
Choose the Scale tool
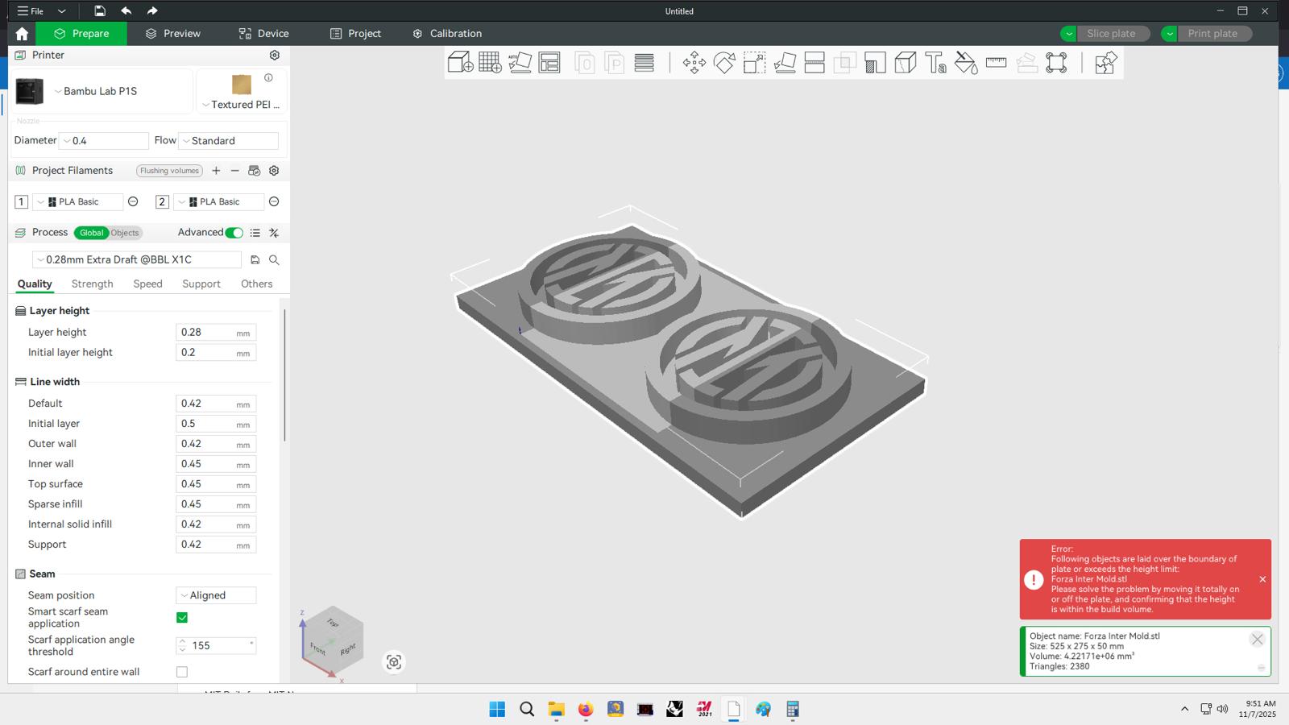pos(754,63)
